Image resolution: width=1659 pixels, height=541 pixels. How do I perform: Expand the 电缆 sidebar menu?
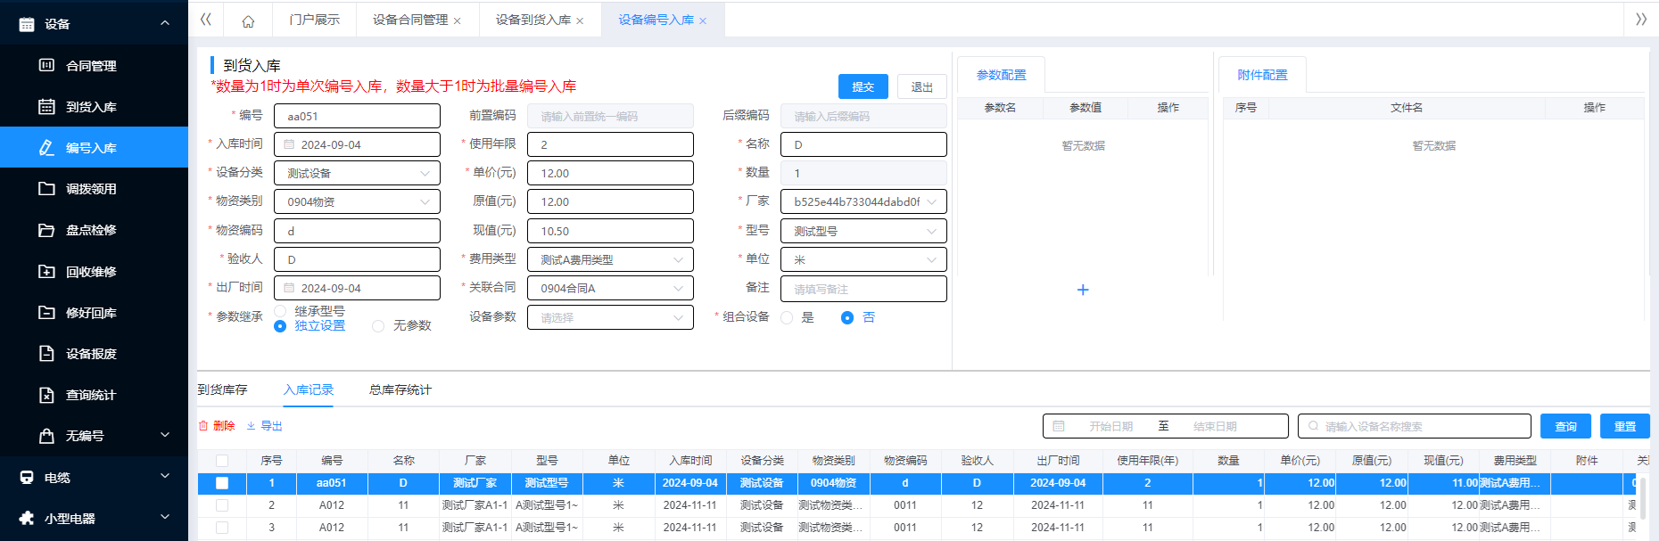coord(94,478)
